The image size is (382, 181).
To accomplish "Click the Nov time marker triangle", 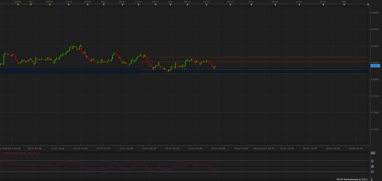I will point(103,5).
